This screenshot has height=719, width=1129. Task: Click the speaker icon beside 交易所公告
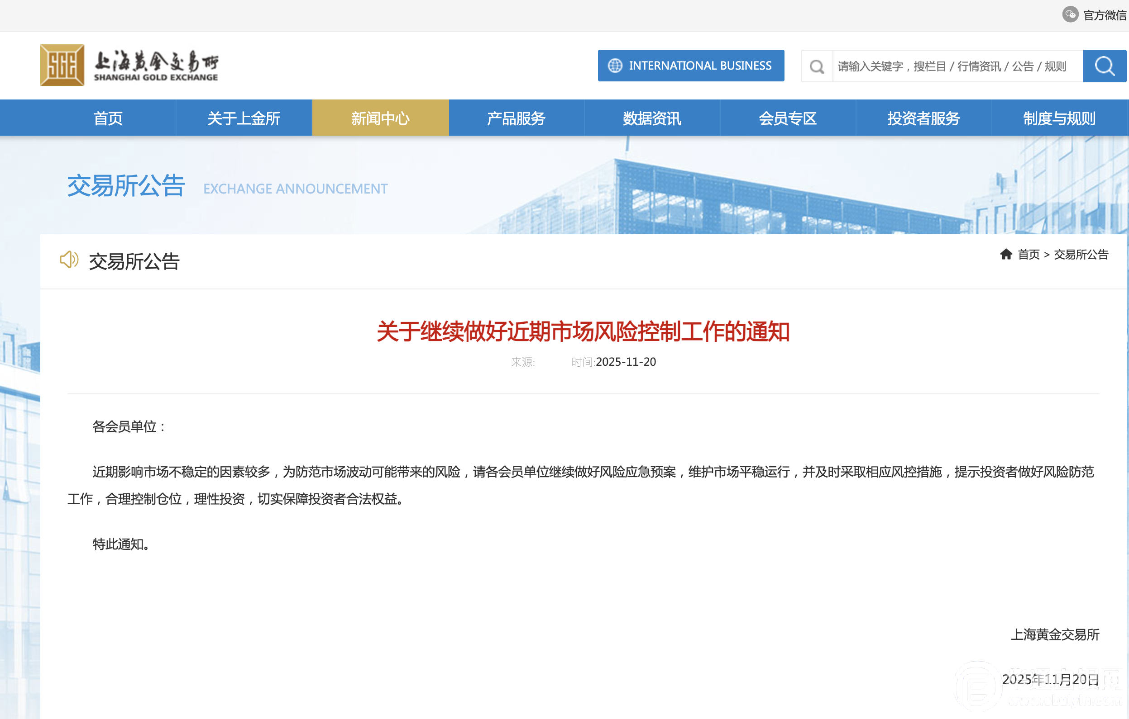click(x=69, y=260)
